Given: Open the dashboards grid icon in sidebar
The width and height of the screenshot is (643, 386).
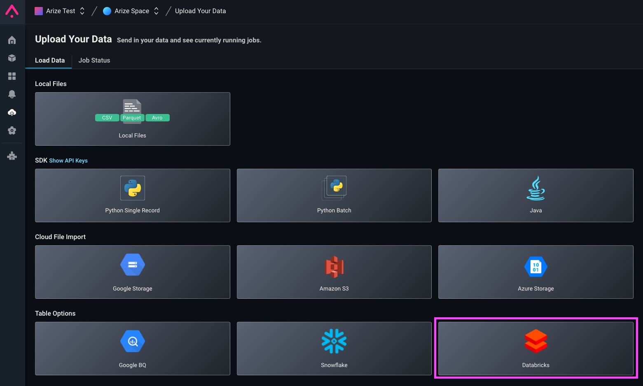Looking at the screenshot, I should tap(12, 76).
